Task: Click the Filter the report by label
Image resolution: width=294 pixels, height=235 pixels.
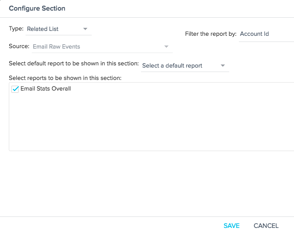Action: point(211,34)
